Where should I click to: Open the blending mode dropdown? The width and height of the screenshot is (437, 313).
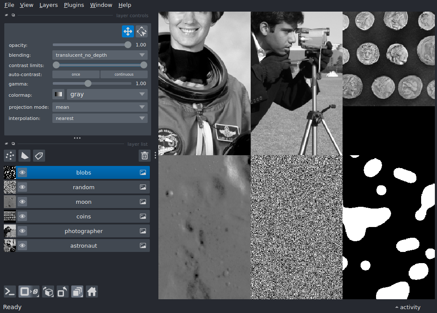100,55
